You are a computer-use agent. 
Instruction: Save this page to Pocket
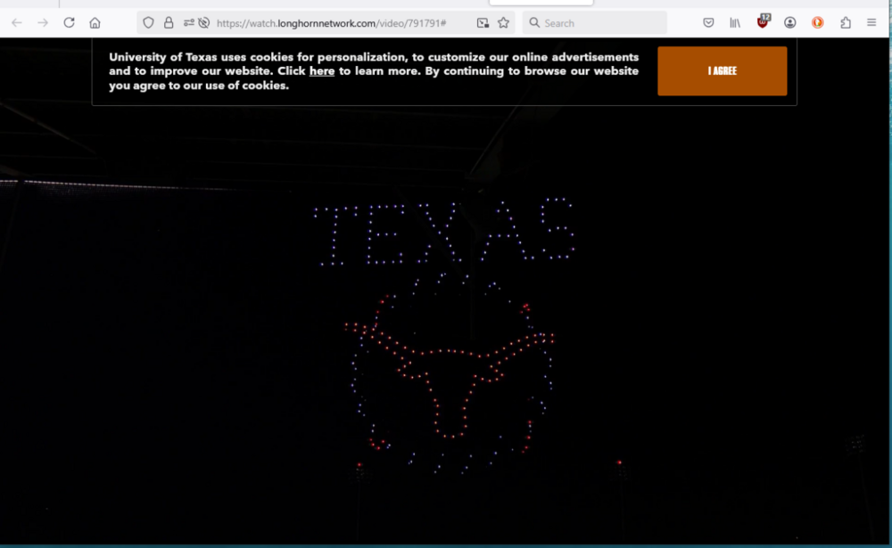pos(707,22)
